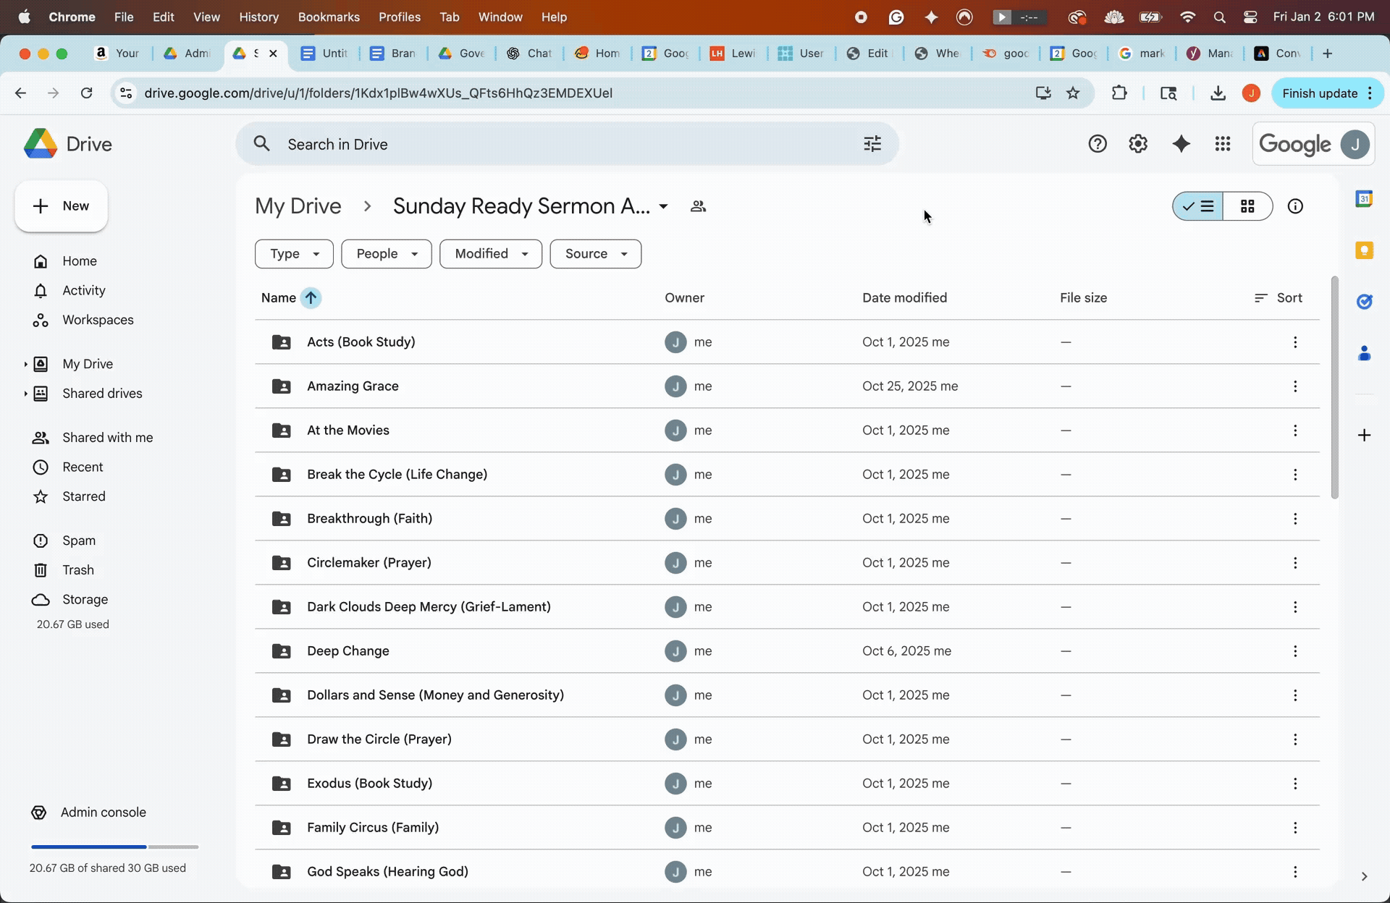Click the New button
This screenshot has width=1390, height=903.
click(62, 206)
